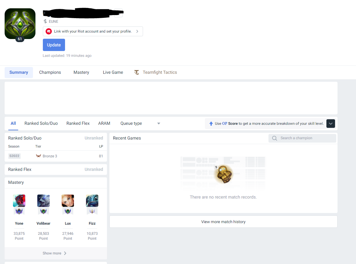Click the Teamfight Tactics logo icon

(x=137, y=72)
